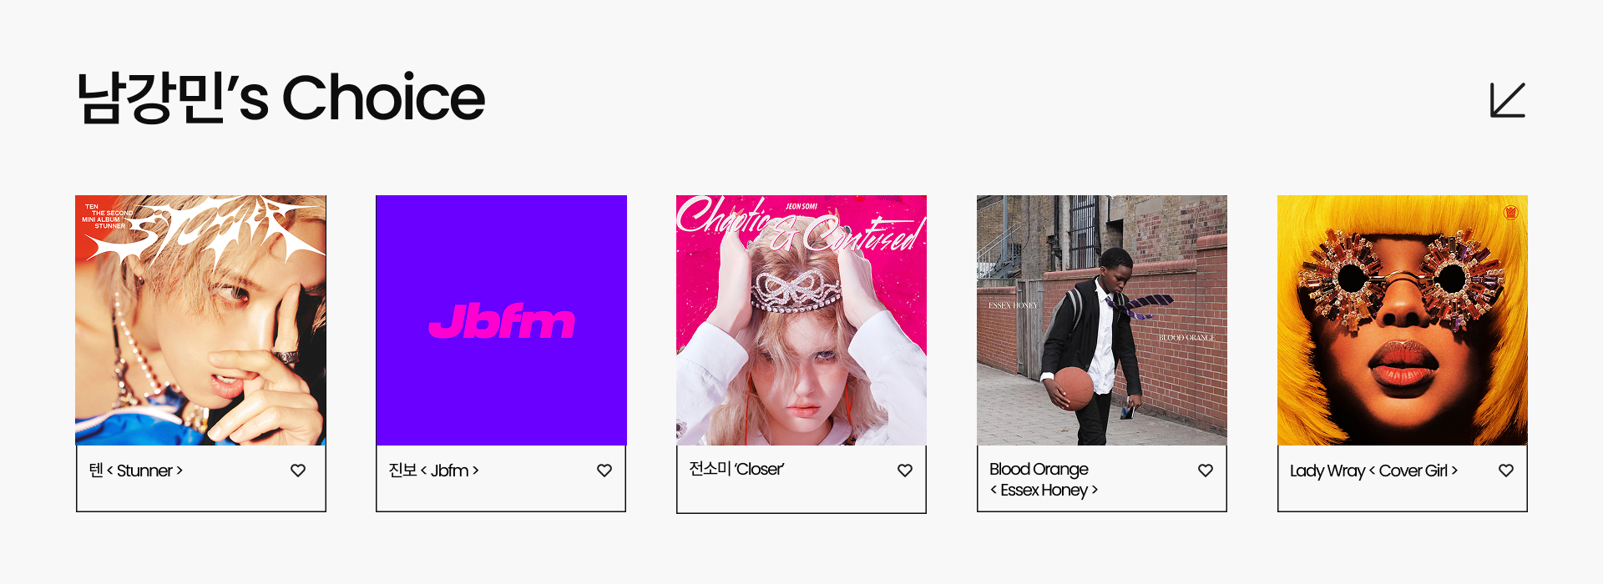1603x584 pixels.
Task: Open the Essex Honey album cover image
Action: [x=1102, y=320]
